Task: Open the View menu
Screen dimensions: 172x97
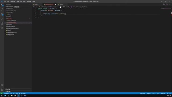Action: 18,1
